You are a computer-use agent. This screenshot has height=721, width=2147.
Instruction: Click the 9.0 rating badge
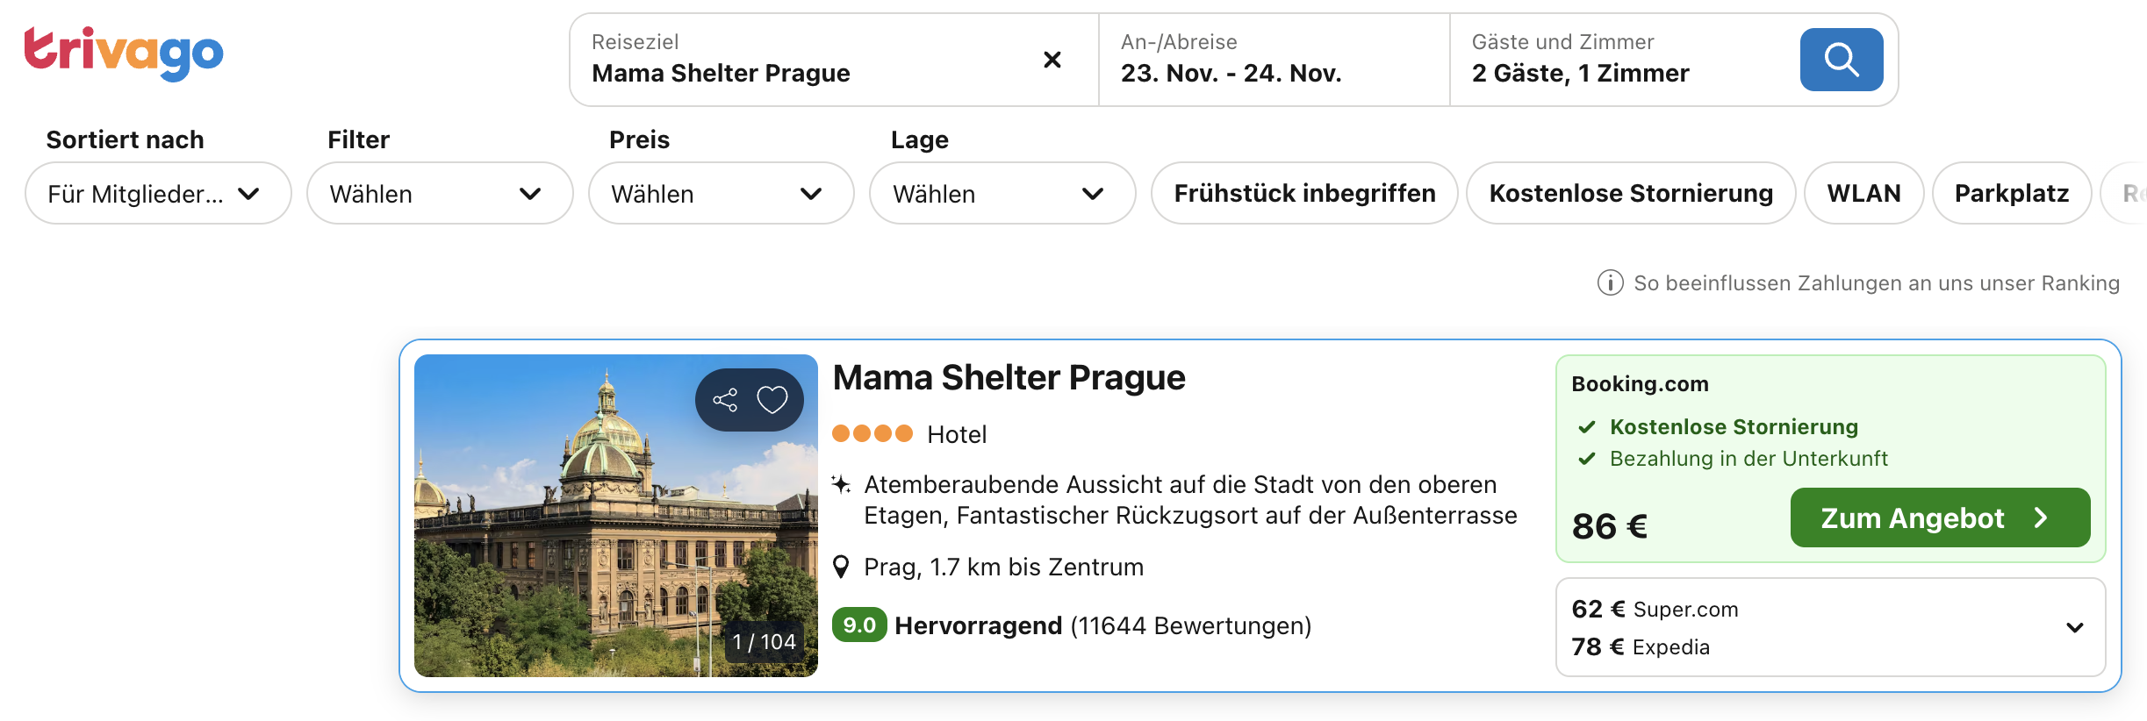pos(858,625)
